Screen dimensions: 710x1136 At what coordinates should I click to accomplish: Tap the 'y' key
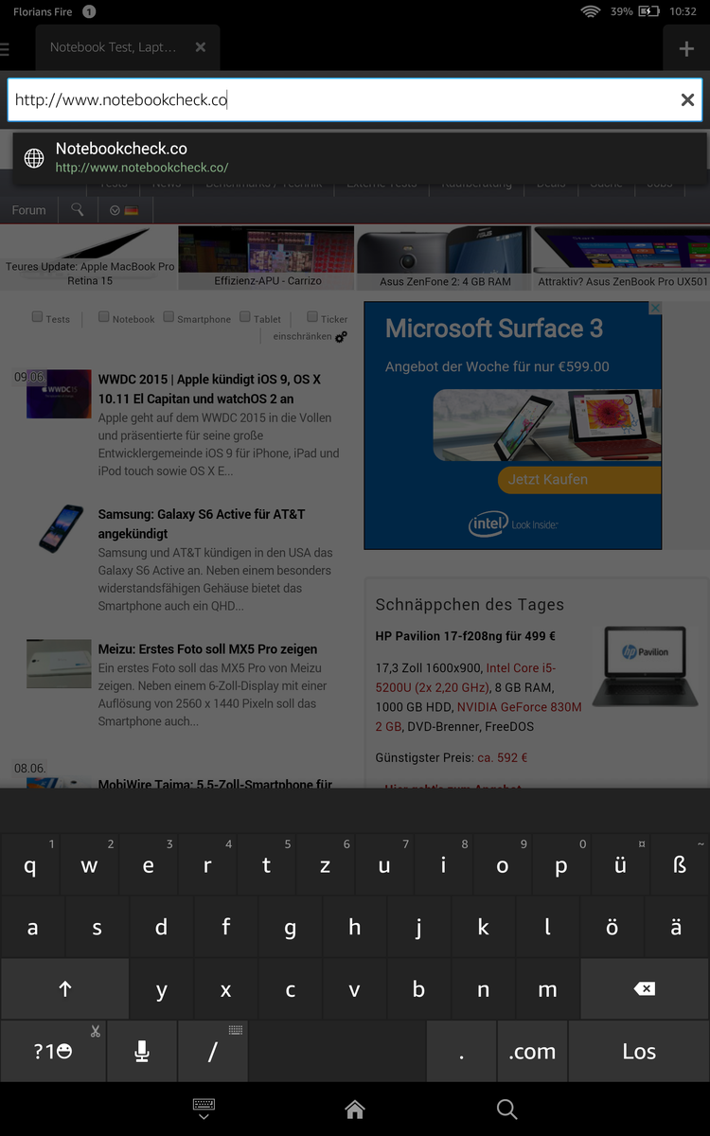point(161,989)
